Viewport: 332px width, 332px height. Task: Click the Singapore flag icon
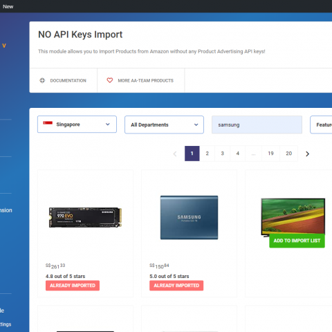pos(48,123)
